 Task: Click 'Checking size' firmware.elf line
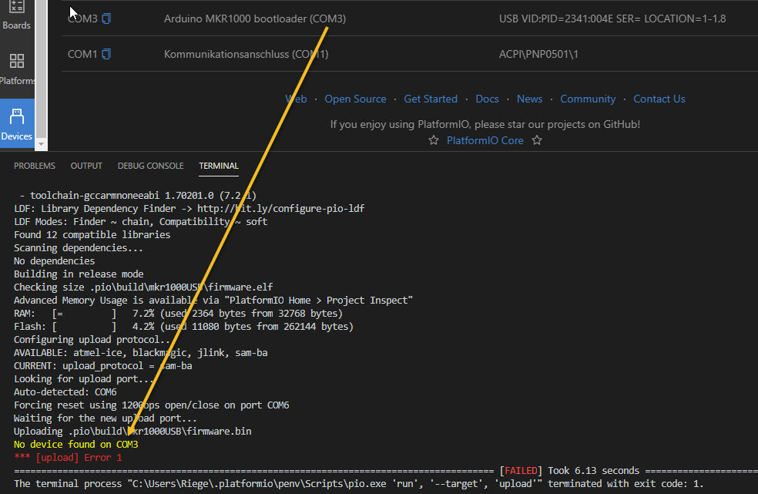tap(143, 287)
